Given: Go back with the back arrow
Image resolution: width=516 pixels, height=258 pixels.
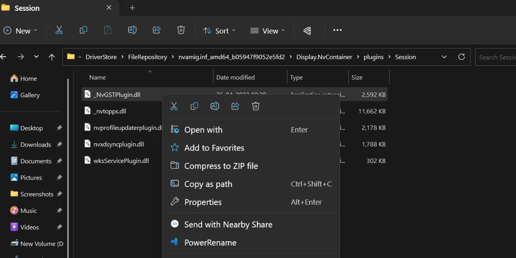Looking at the screenshot, I should (x=3, y=57).
